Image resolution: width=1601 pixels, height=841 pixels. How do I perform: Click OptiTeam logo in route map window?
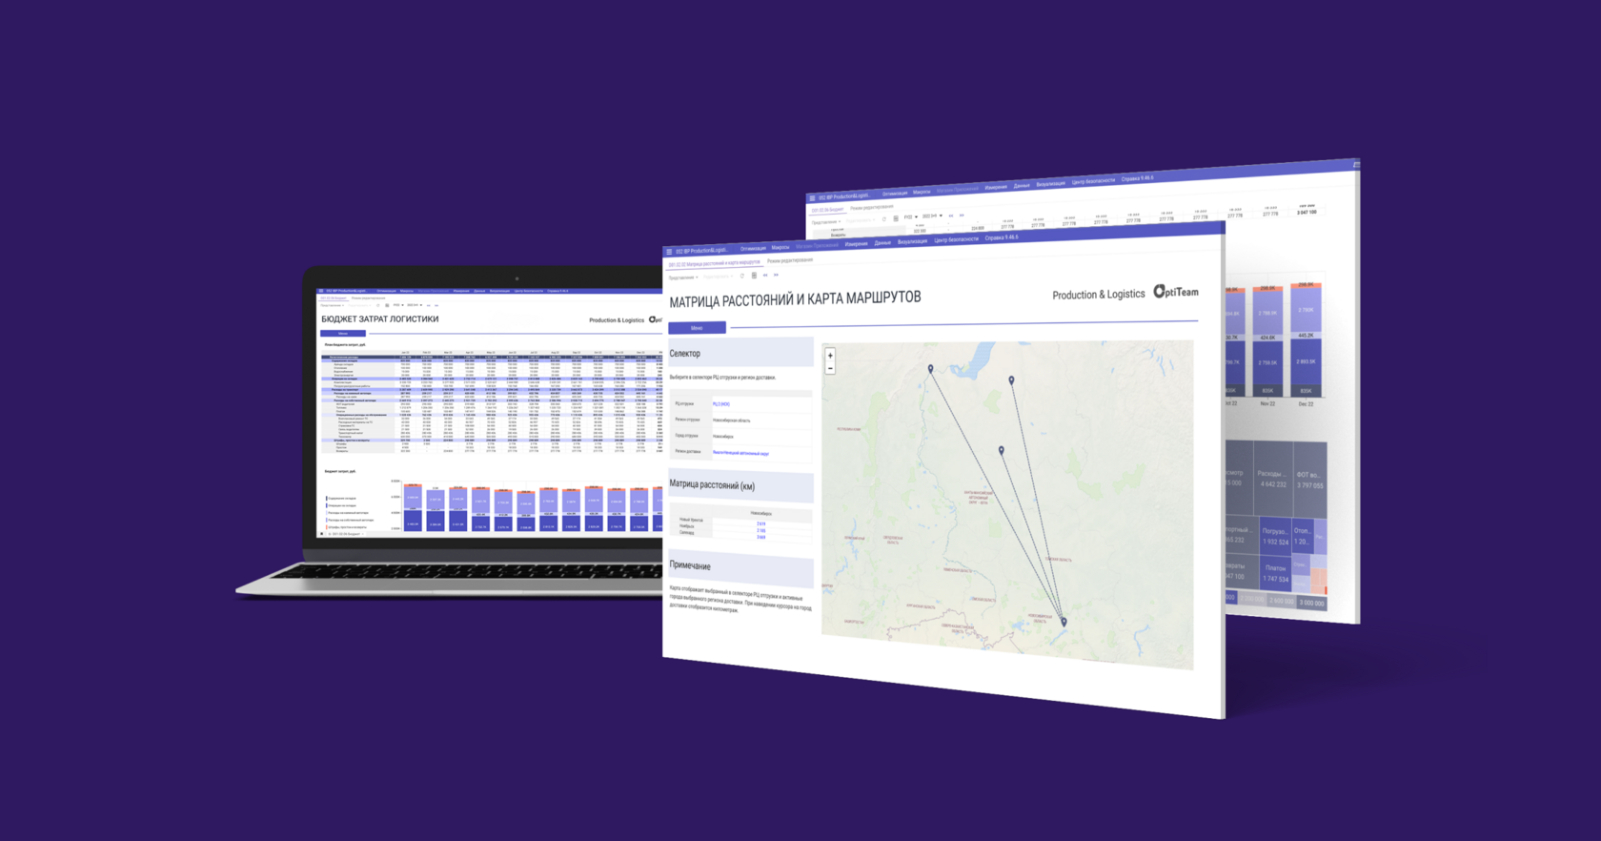1176,292
